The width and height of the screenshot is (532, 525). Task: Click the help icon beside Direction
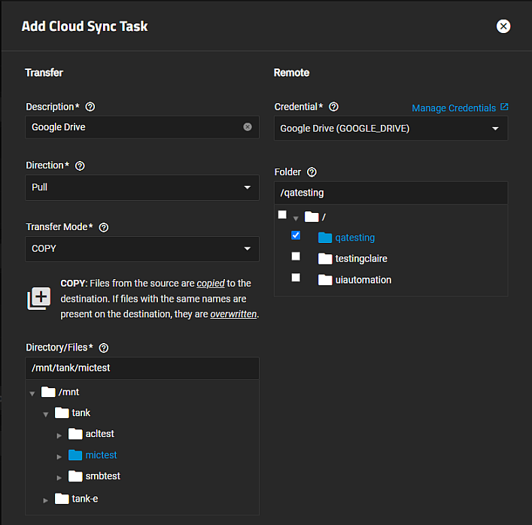pos(81,165)
